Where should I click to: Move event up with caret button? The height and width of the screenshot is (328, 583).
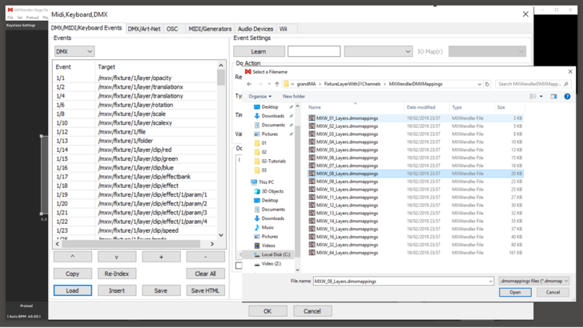(73, 257)
